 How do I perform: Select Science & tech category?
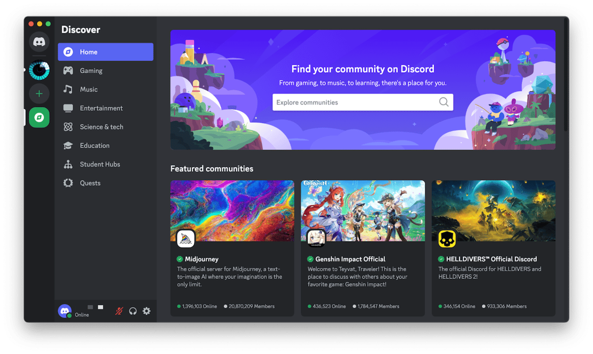(x=105, y=127)
